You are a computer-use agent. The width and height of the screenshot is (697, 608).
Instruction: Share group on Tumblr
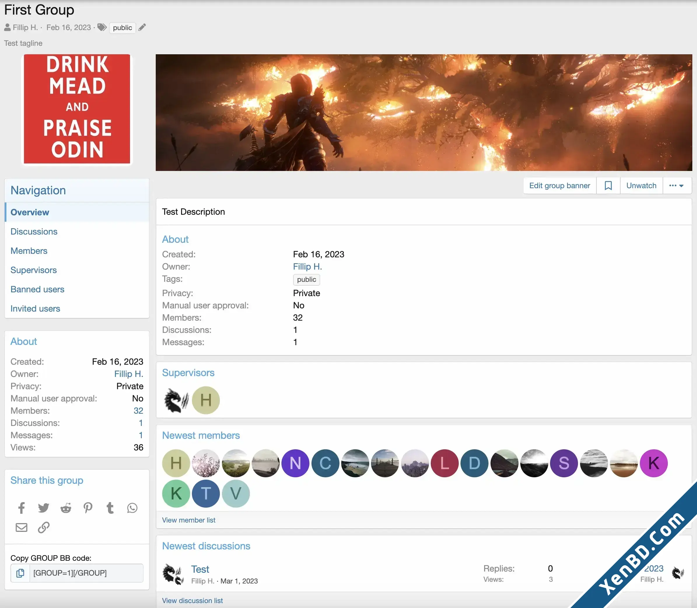click(x=110, y=508)
